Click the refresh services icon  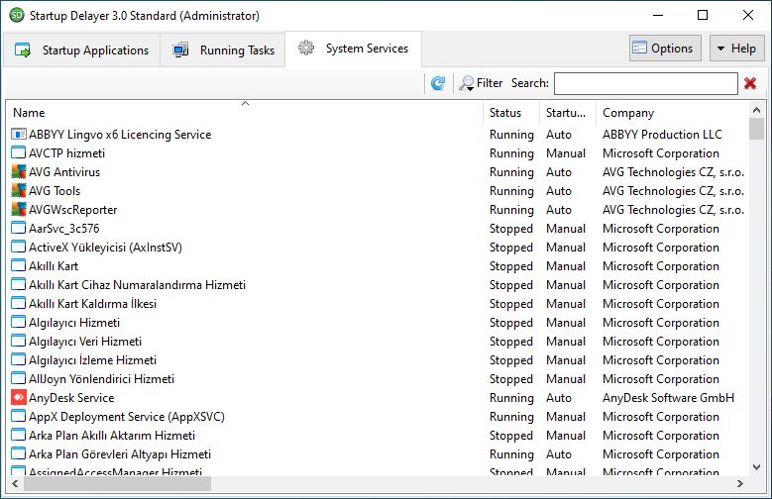[438, 83]
